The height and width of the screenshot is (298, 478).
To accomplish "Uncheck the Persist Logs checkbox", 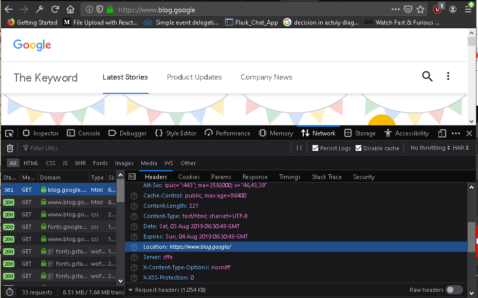I will point(315,148).
